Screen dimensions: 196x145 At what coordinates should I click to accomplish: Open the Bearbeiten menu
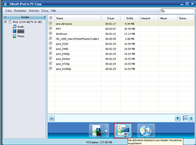pyautogui.click(x=20, y=11)
